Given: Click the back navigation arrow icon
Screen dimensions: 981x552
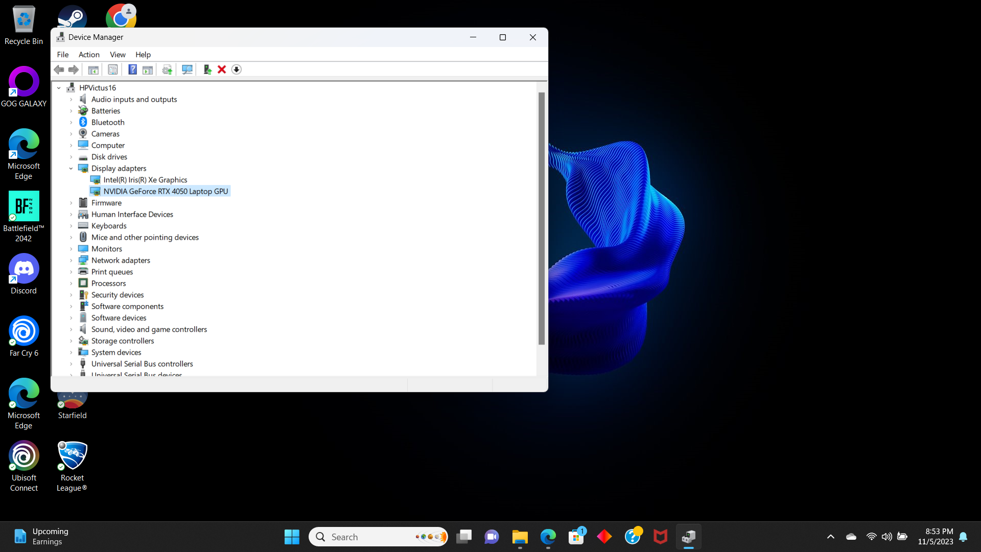Looking at the screenshot, I should [59, 70].
